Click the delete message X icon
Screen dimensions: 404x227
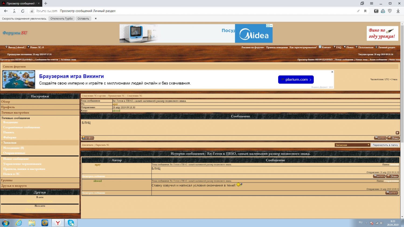click(x=397, y=133)
